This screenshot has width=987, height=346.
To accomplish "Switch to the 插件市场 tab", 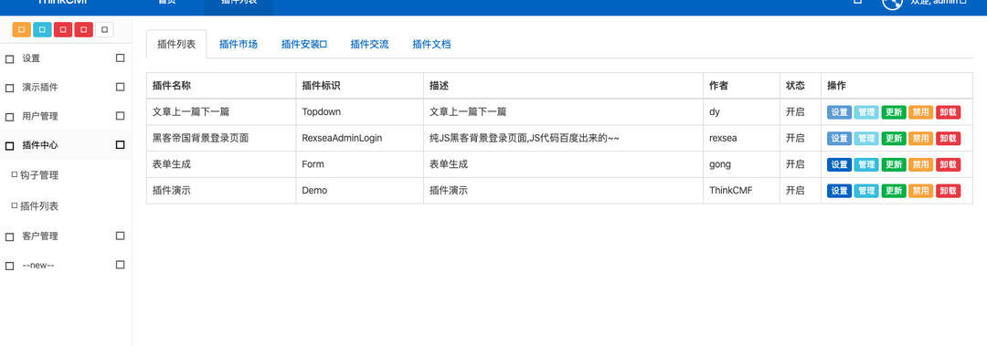I will (238, 44).
